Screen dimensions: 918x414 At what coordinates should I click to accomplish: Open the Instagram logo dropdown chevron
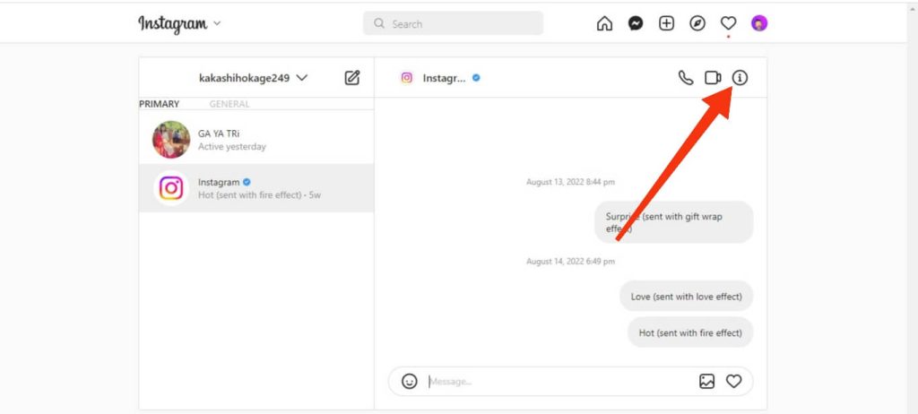click(x=217, y=24)
